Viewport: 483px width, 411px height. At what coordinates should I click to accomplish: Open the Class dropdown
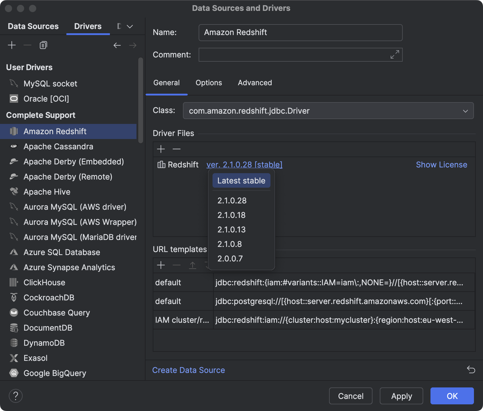(x=465, y=111)
